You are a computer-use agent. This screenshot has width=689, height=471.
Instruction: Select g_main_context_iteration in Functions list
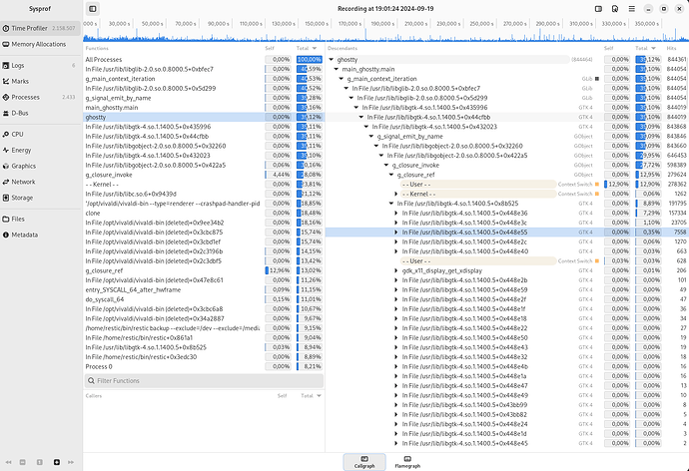click(204, 79)
